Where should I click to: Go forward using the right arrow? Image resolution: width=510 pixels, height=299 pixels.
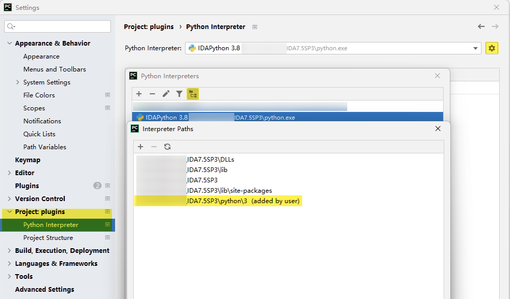click(x=495, y=26)
